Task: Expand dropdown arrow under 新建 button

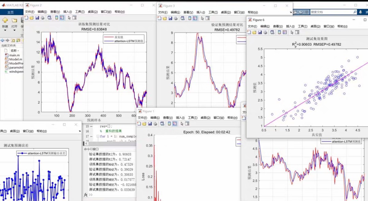Action: 5,30
